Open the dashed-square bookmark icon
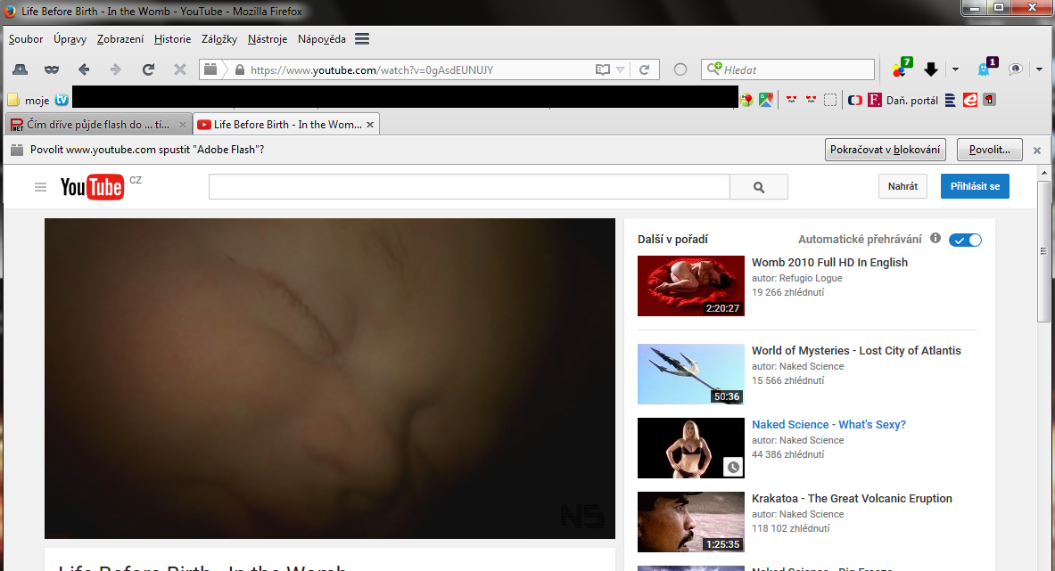The width and height of the screenshot is (1055, 571). [x=830, y=100]
